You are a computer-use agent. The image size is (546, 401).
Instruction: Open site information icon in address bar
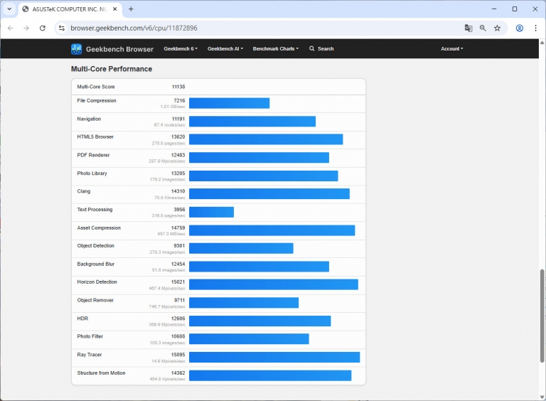point(62,28)
